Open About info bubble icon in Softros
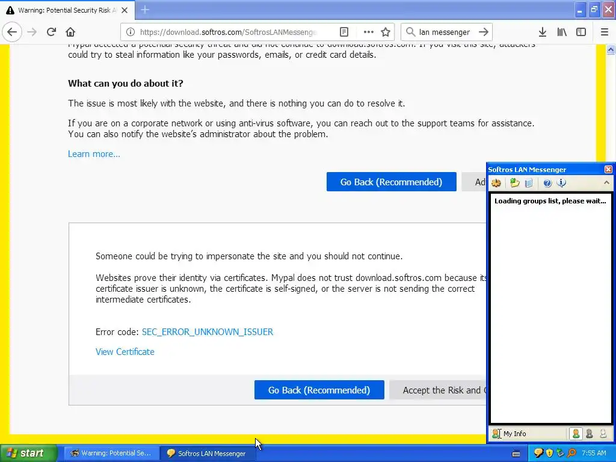 (x=561, y=183)
